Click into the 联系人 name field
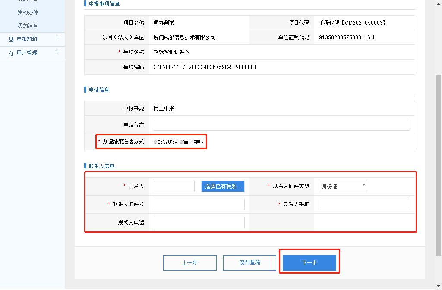 click(x=174, y=187)
